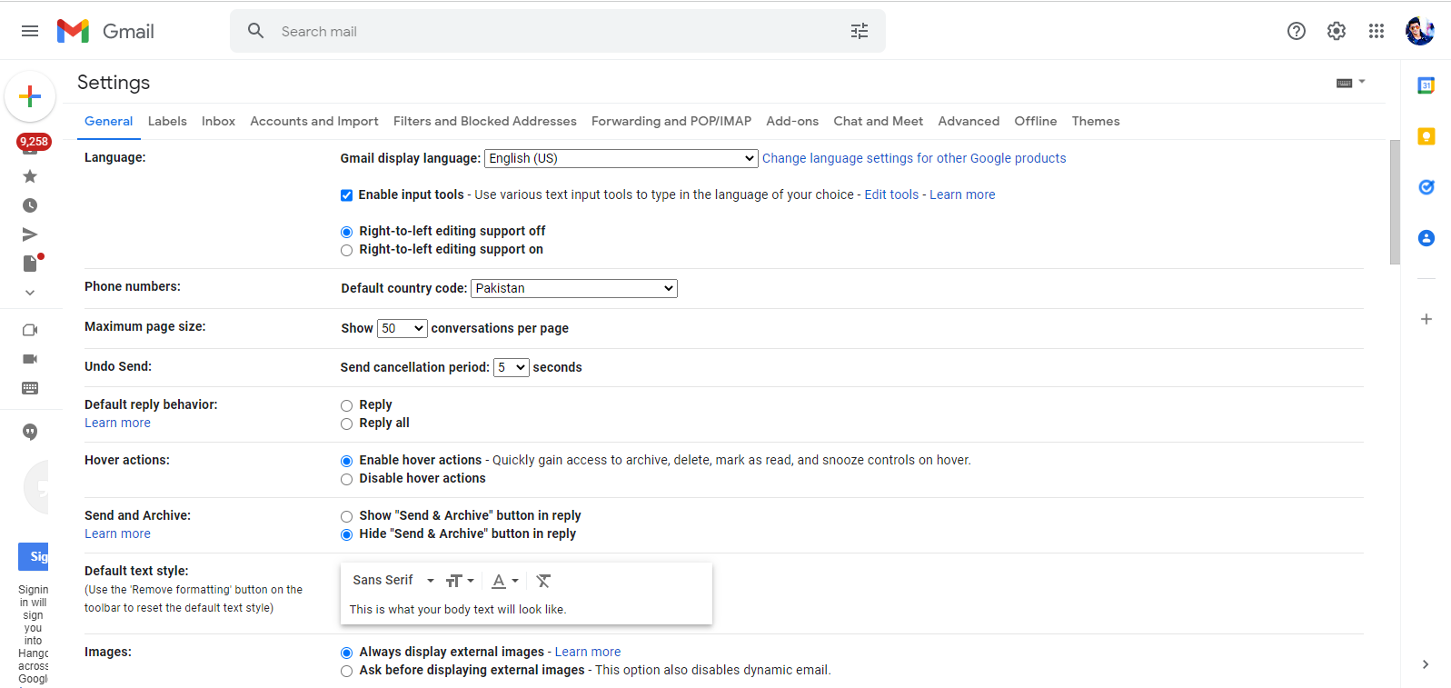This screenshot has height=688, width=1451.
Task: Click the remove formatting icon
Action: click(x=543, y=581)
